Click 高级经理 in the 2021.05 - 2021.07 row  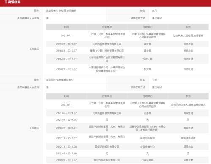coord(188,113)
